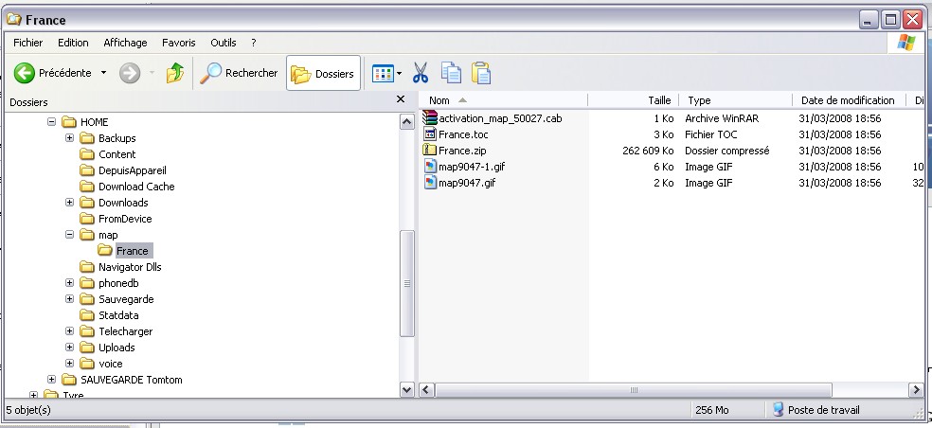Select the Download Cache folder
The image size is (932, 428).
(x=136, y=186)
